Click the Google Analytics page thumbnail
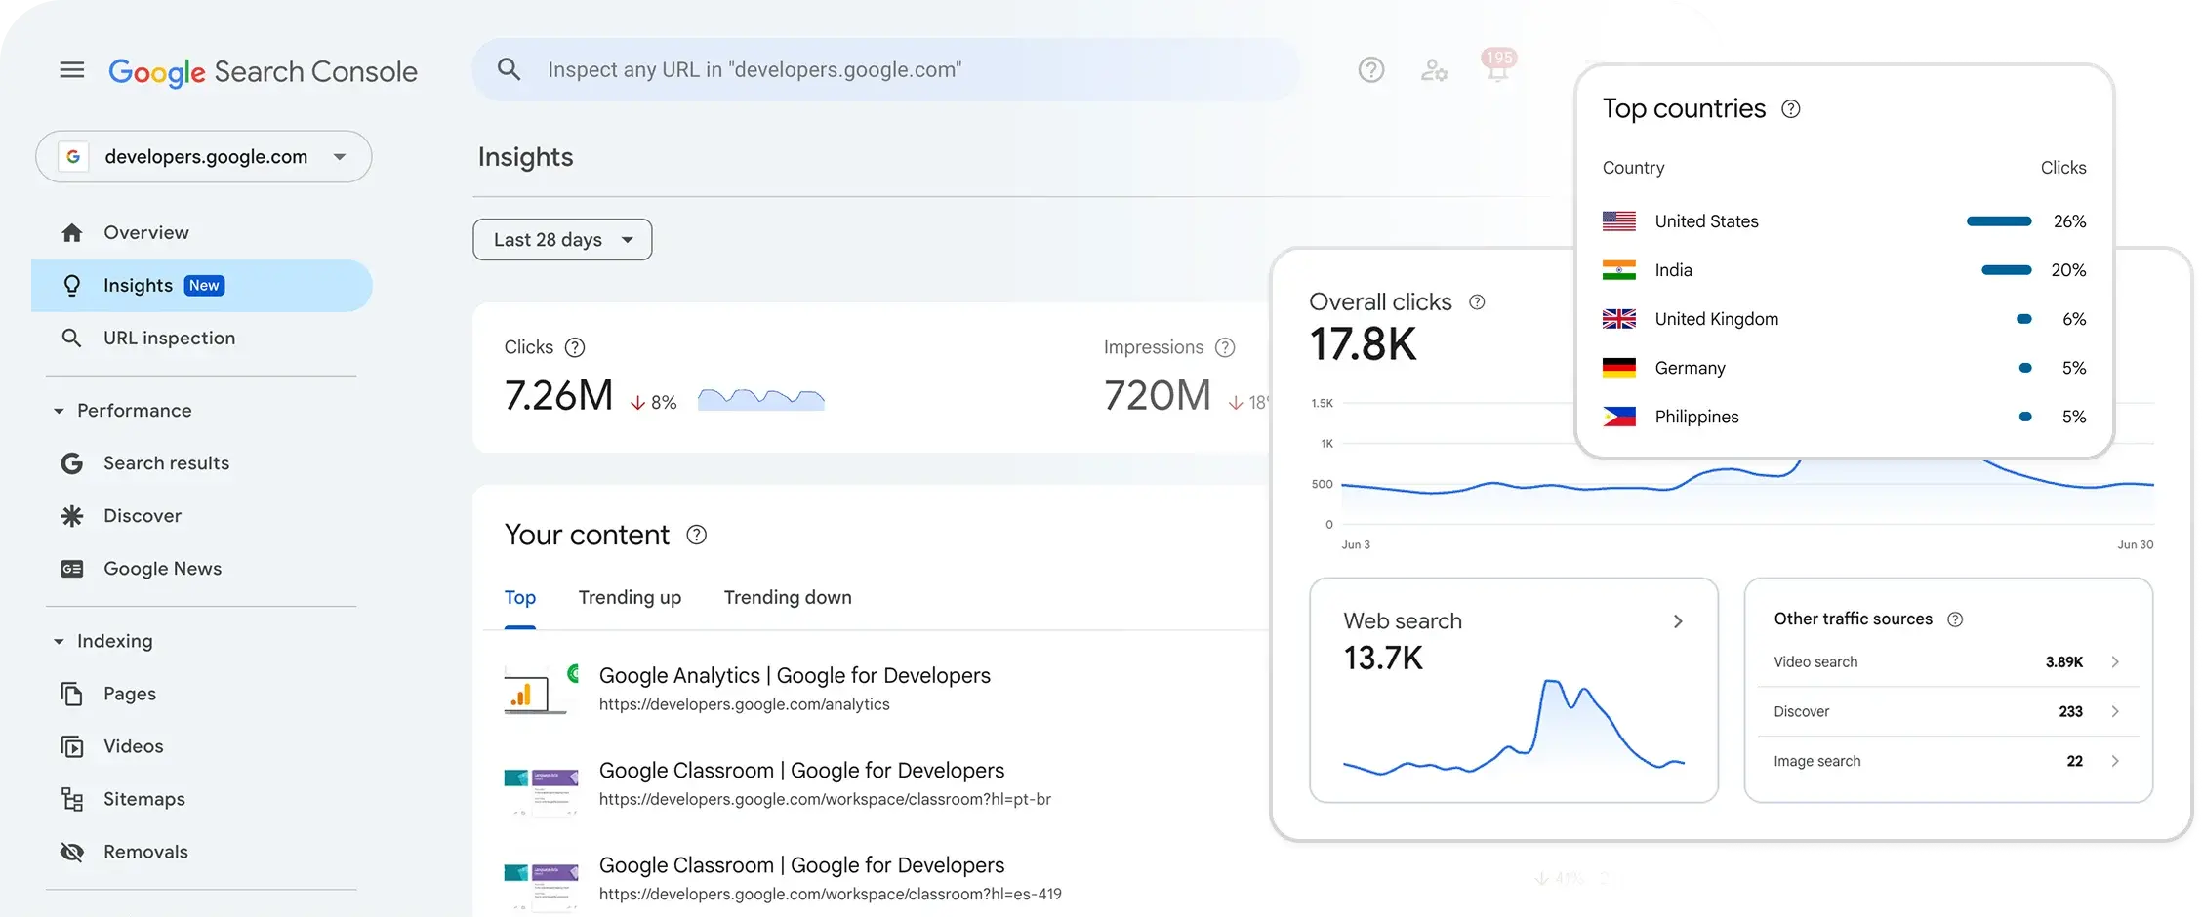The height and width of the screenshot is (918, 2202). (540, 689)
